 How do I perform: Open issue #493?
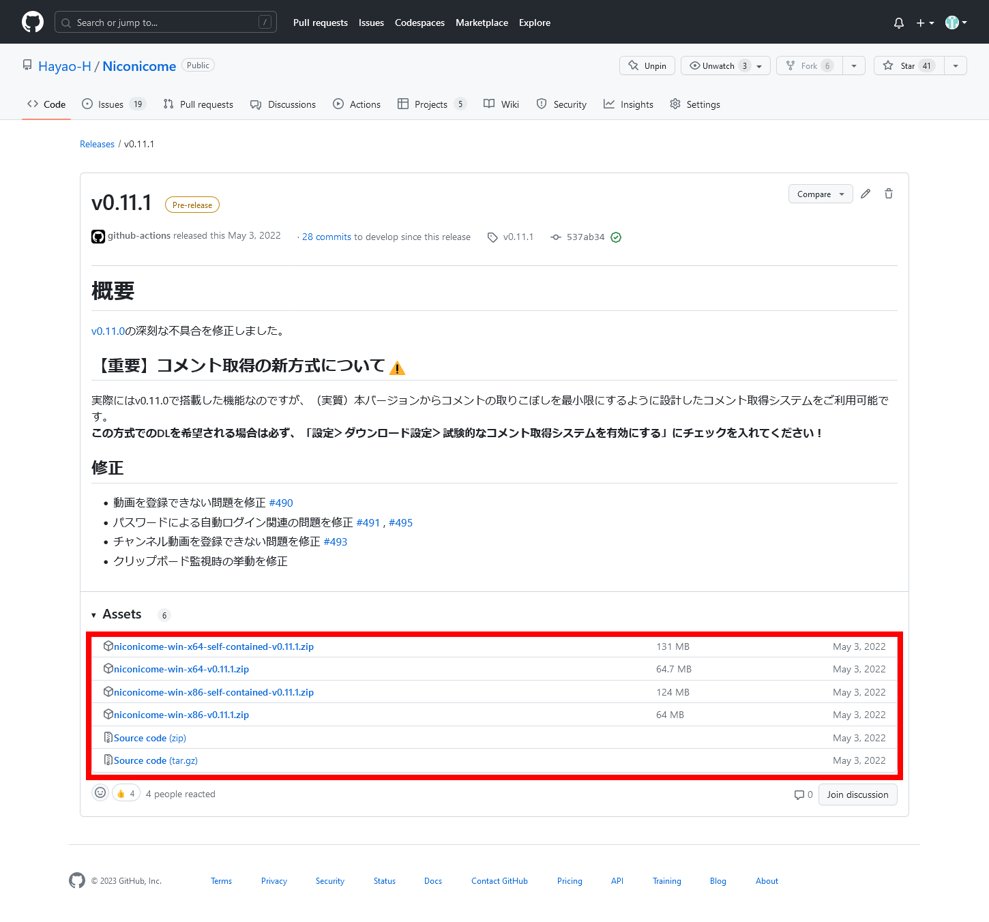coord(336,541)
